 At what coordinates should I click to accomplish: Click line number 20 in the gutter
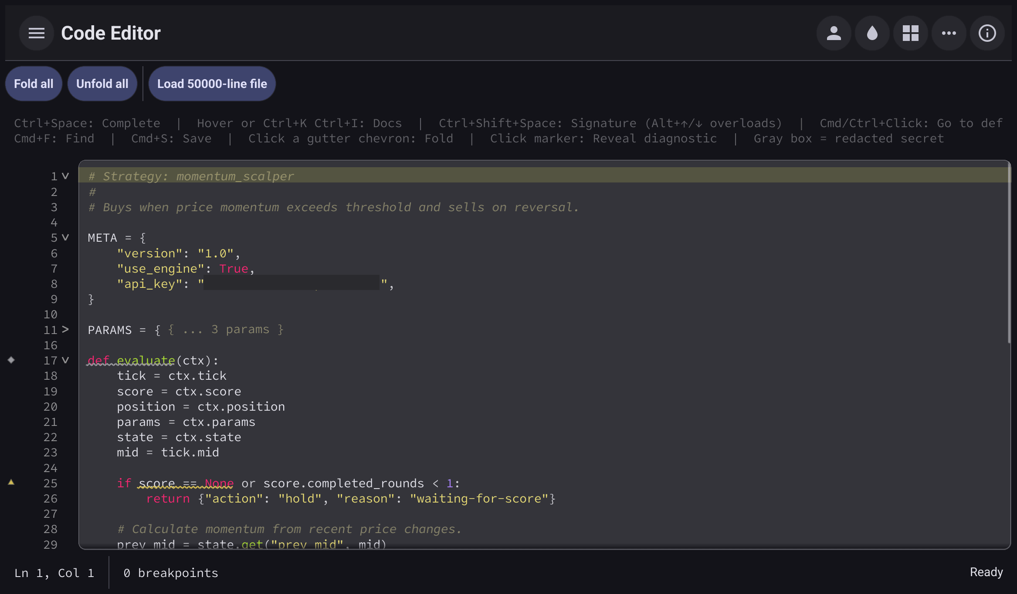(x=51, y=407)
